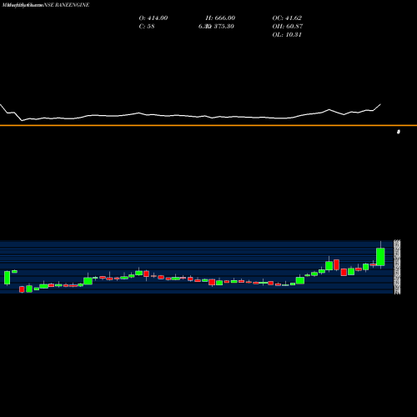The height and width of the screenshot is (417, 417).
Task: Click the low value 375.30
Action: click(224, 27)
